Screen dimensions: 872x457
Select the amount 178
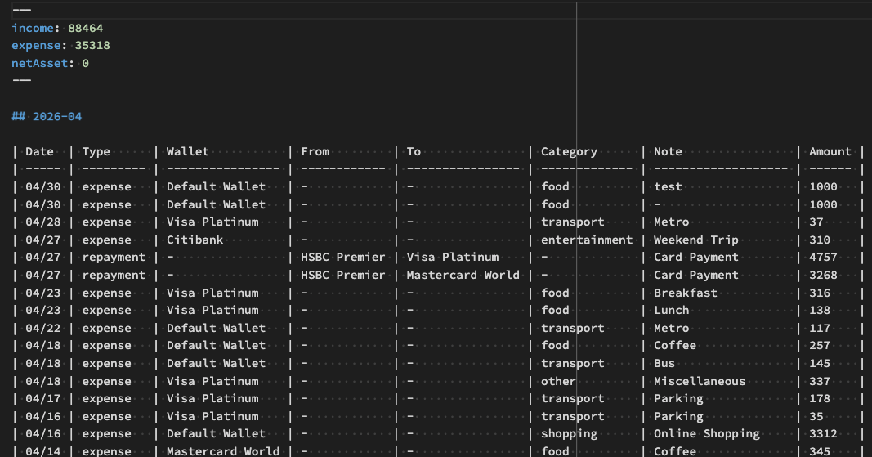pos(820,399)
